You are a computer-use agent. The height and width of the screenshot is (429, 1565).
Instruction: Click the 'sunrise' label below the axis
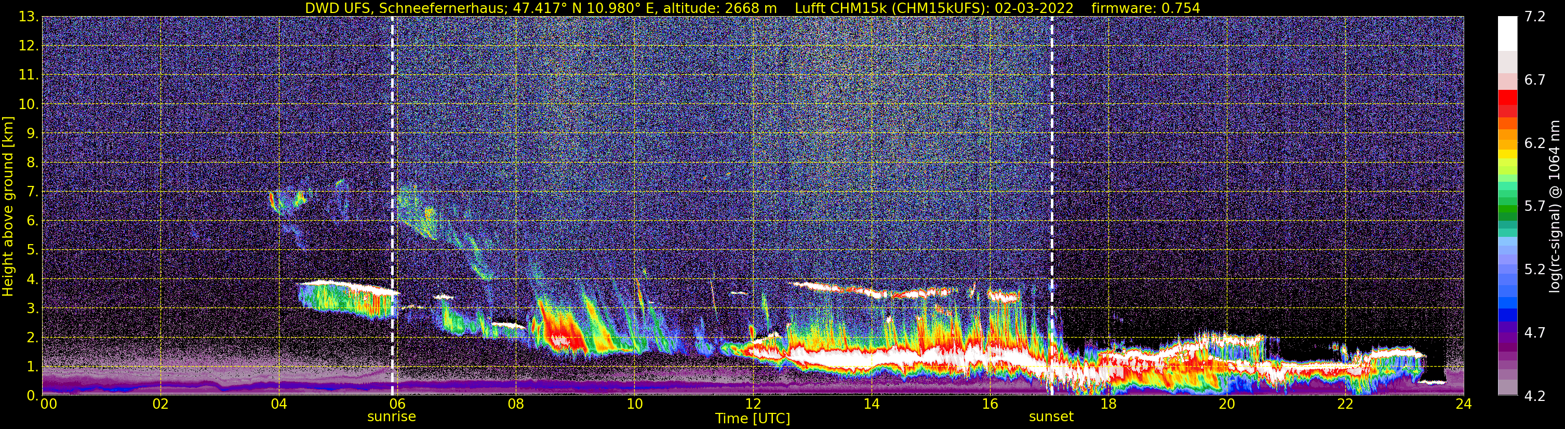coord(391,417)
